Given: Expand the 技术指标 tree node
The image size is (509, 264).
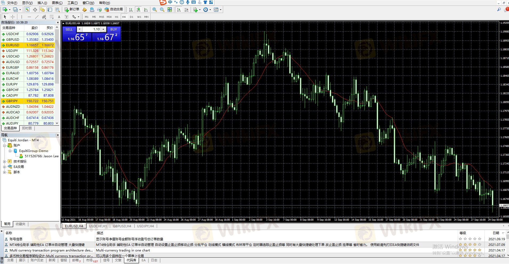Looking at the screenshot, I should click(4, 162).
